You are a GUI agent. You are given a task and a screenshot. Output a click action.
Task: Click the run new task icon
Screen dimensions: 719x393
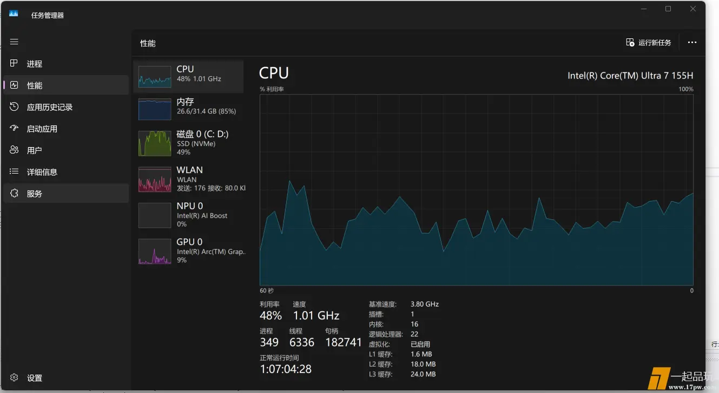tap(630, 42)
